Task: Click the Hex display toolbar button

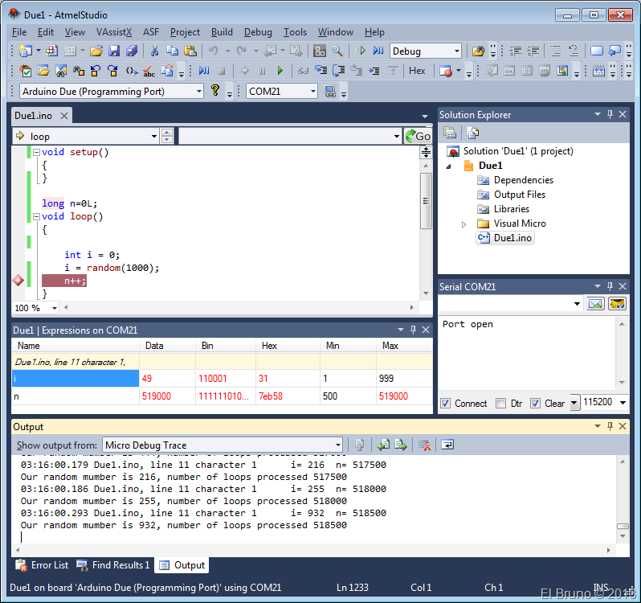Action: [417, 71]
